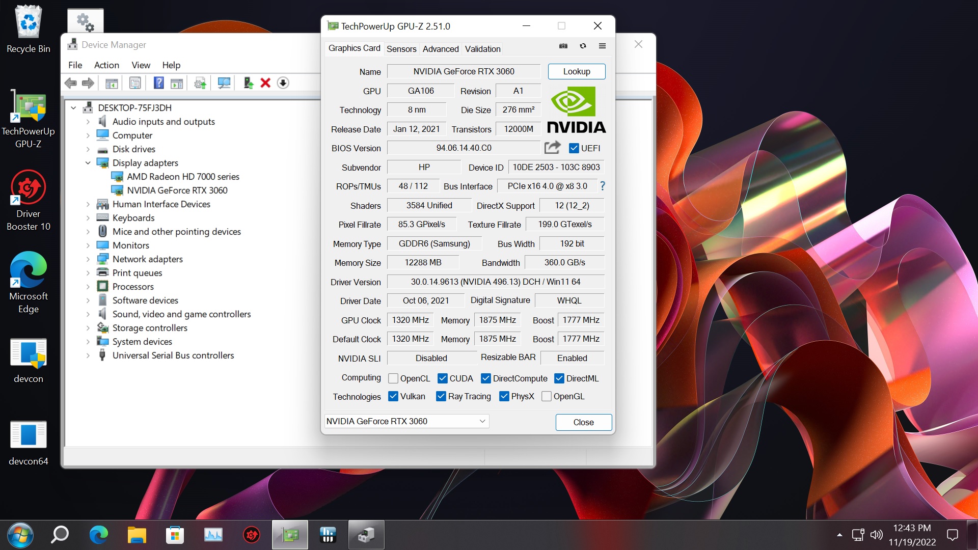The height and width of the screenshot is (550, 978).
Task: Expand Universal Serial Bus controllers
Action: [x=88, y=355]
